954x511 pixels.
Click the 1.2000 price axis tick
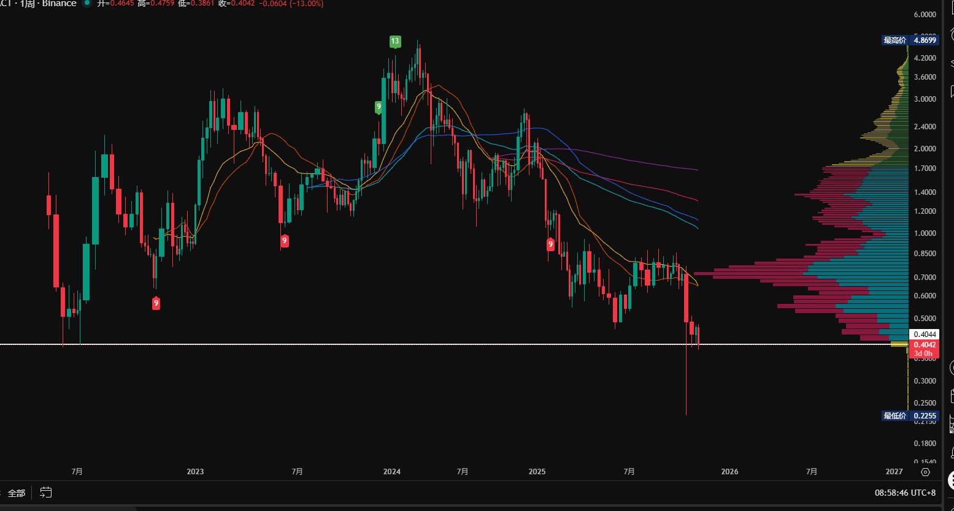pyautogui.click(x=926, y=211)
